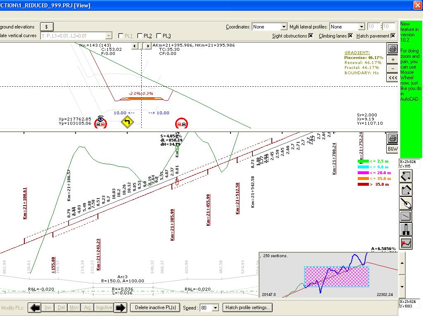Toggle the PL2 checkbox
The height and width of the screenshot is (317, 423).
click(x=140, y=36)
